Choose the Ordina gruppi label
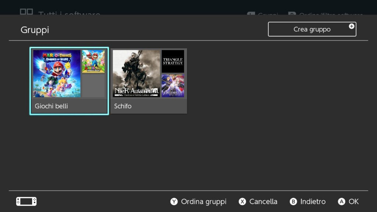This screenshot has width=377, height=212. click(x=204, y=202)
